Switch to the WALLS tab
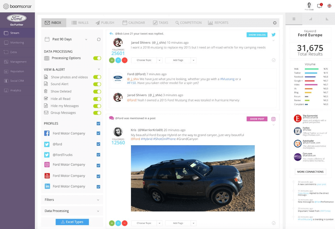335x229 pixels. point(80,23)
